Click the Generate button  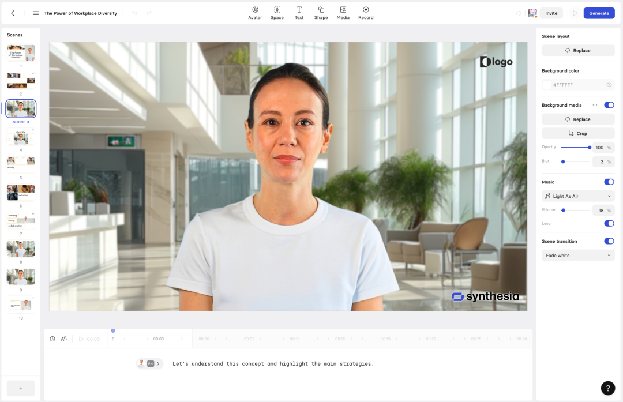pyautogui.click(x=599, y=13)
